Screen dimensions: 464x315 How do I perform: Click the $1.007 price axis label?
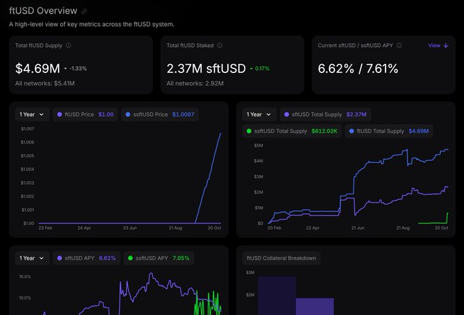(27, 129)
